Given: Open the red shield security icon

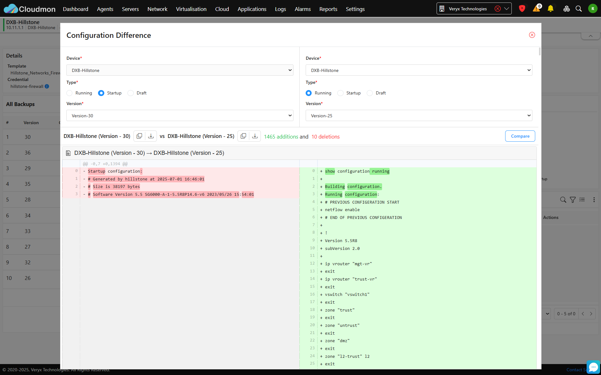Looking at the screenshot, I should tap(522, 9).
